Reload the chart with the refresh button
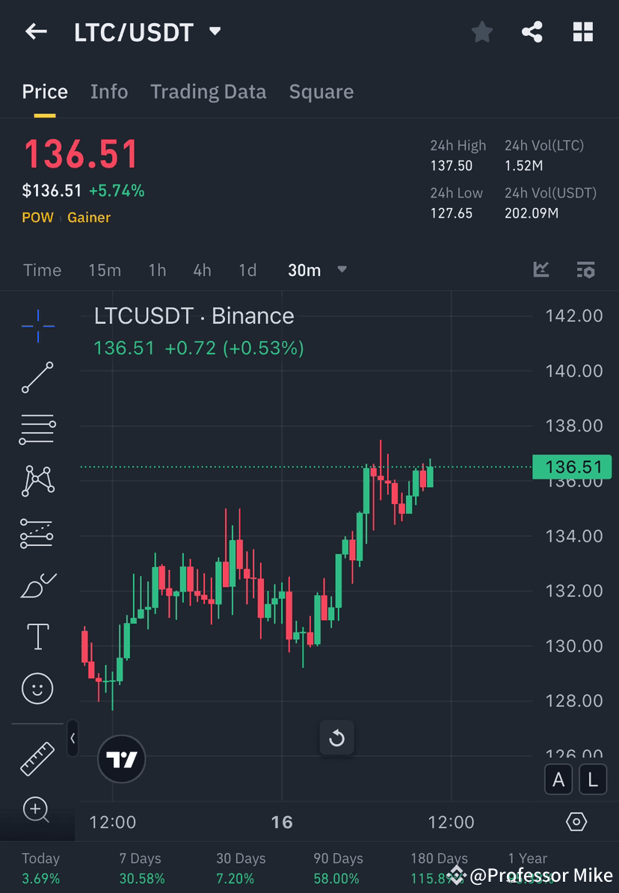Image resolution: width=619 pixels, height=893 pixels. click(x=337, y=737)
